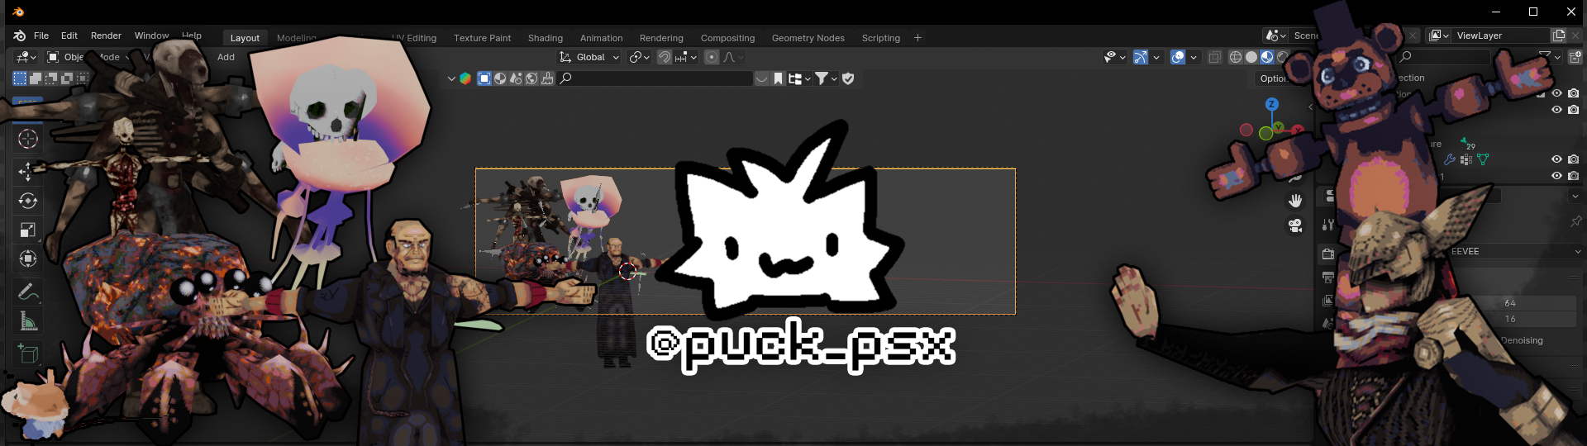This screenshot has height=446, width=1587.
Task: Open the Output properties printer tab icon
Action: 1328,278
